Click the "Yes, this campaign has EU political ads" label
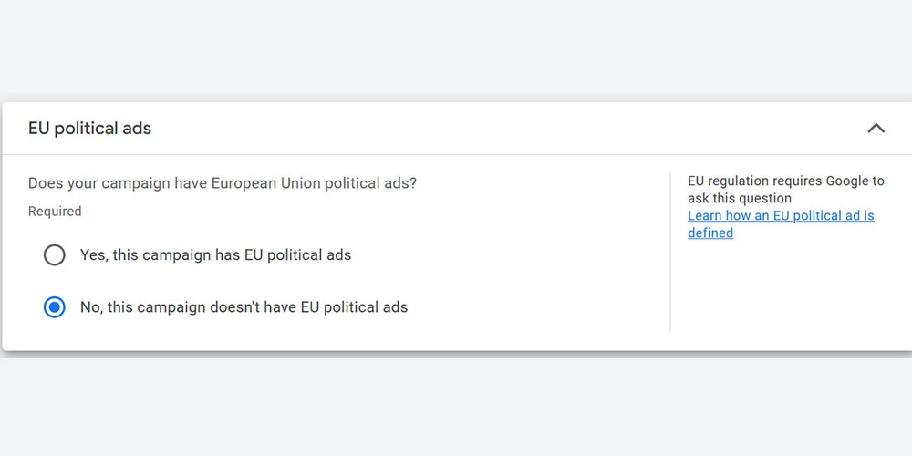 click(215, 255)
